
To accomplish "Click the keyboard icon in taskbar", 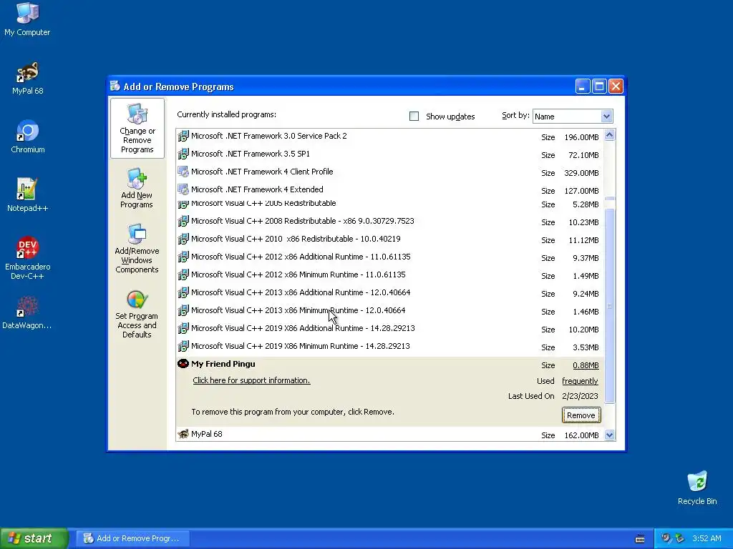I will click(x=640, y=539).
